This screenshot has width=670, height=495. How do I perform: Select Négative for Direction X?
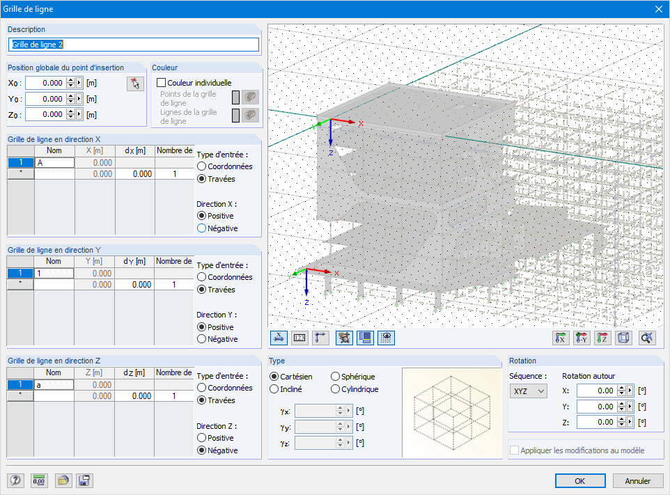(x=202, y=228)
